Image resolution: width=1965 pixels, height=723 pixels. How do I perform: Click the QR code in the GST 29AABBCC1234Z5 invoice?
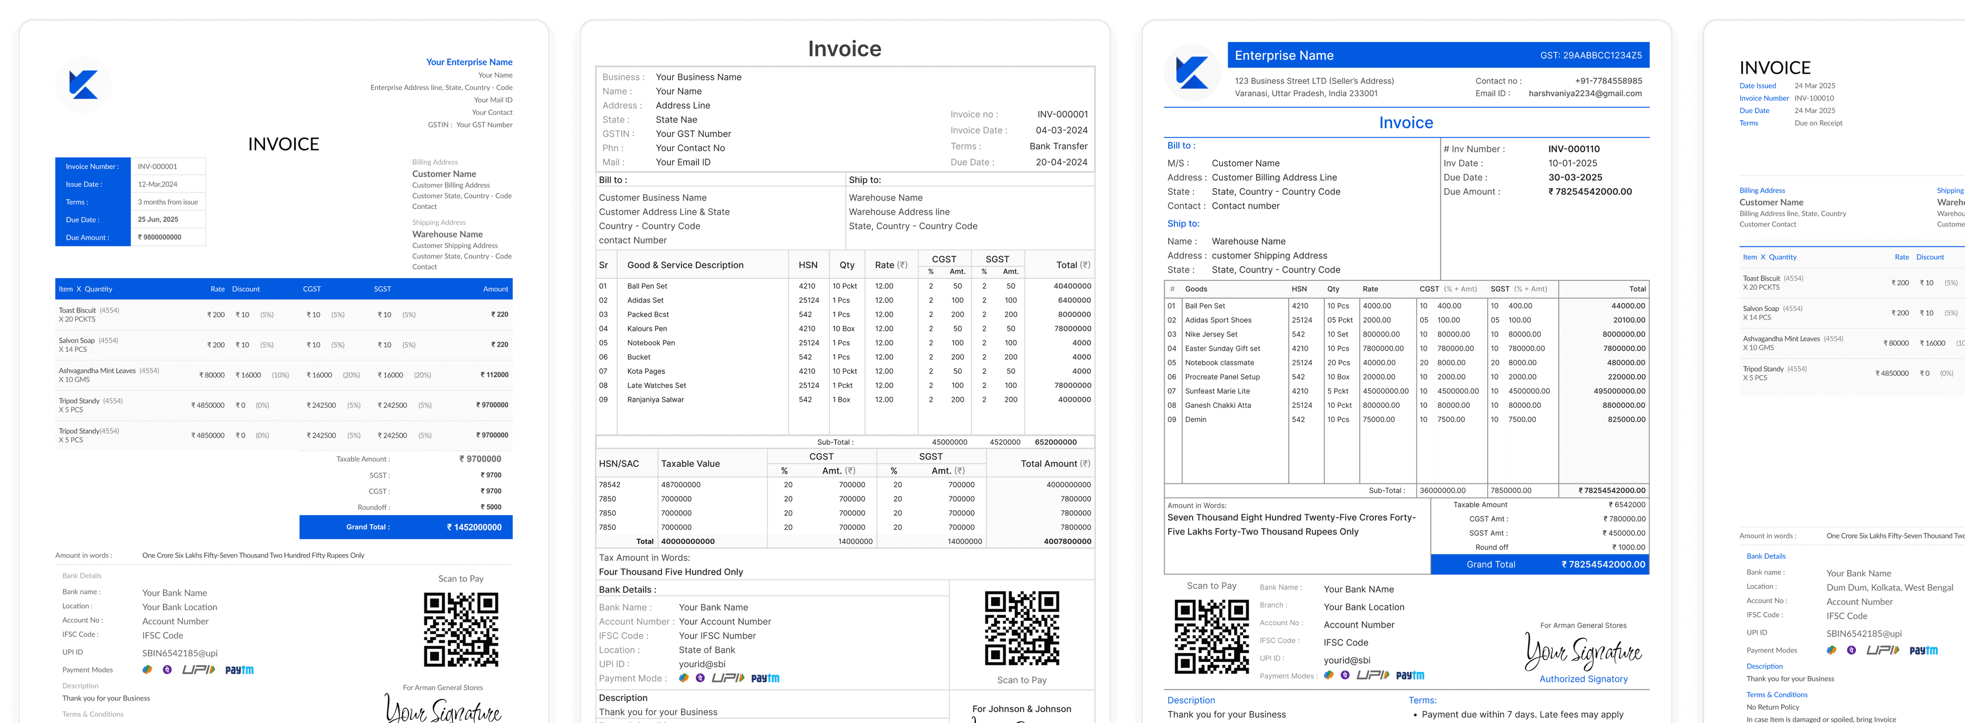1211,636
